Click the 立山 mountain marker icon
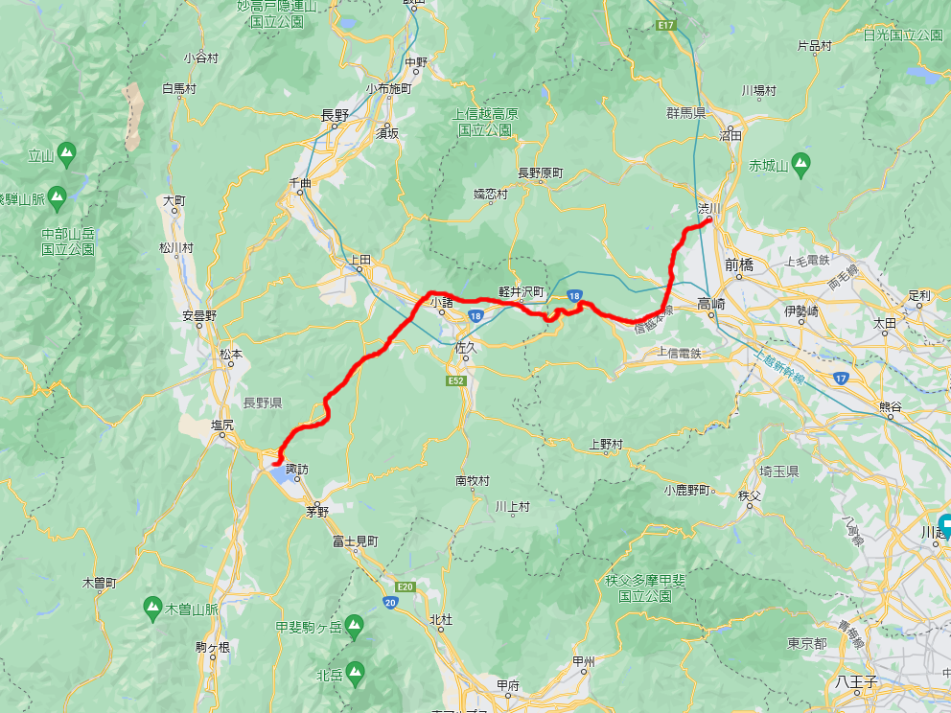Screen dimensions: 951x713 pos(67,154)
